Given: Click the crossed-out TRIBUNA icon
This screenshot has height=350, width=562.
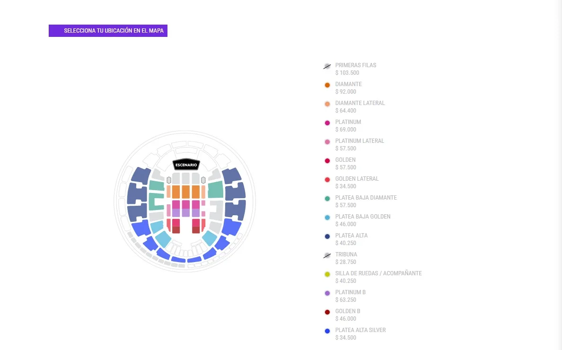Looking at the screenshot, I should (x=327, y=255).
